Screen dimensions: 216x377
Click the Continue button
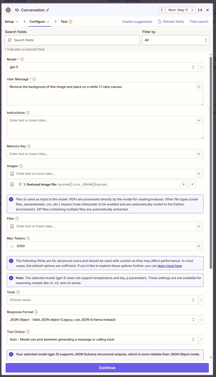pyautogui.click(x=107, y=368)
